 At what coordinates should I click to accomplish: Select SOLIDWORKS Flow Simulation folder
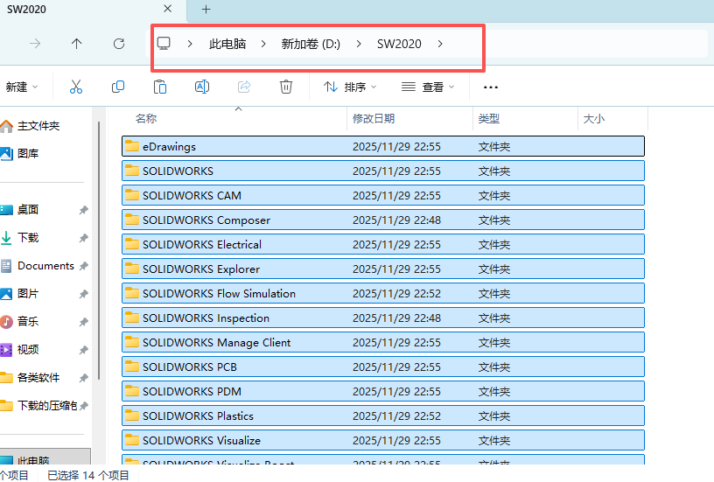(383, 294)
